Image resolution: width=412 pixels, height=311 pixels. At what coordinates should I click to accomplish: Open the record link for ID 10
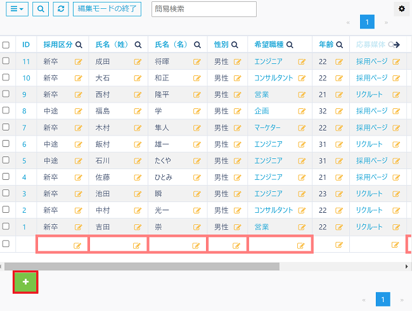coord(26,78)
